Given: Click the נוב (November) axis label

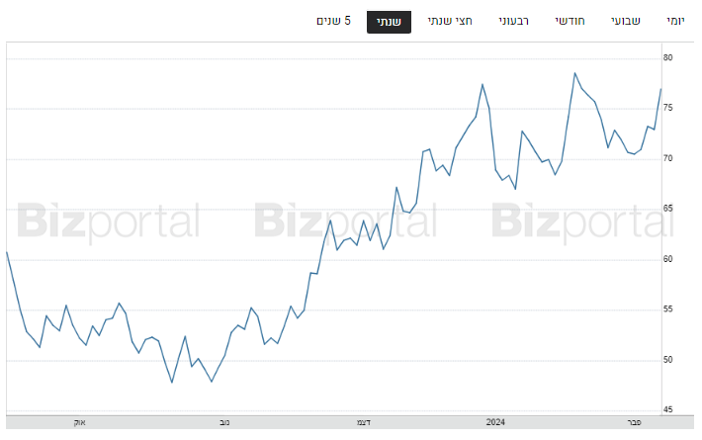Looking at the screenshot, I should pos(224,422).
